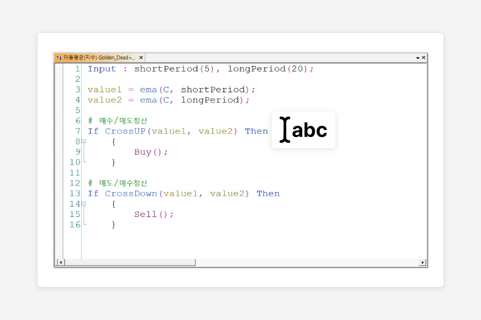This screenshot has height=320, width=481.
Task: Click the horizontal scrollbar right arrow
Action: pyautogui.click(x=422, y=262)
